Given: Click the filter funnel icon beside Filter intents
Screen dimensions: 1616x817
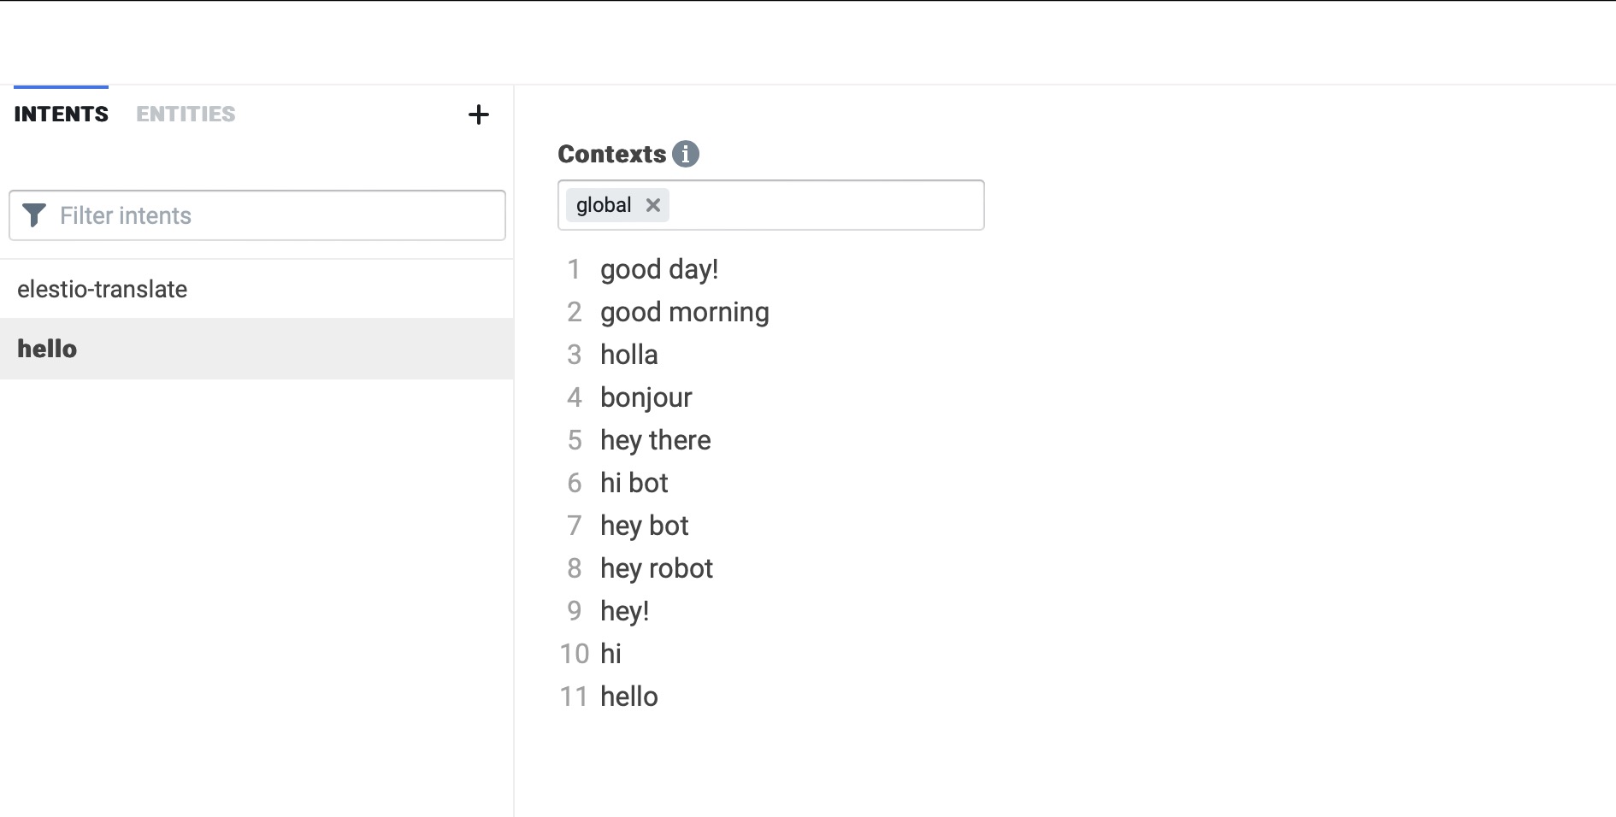Looking at the screenshot, I should pos(34,215).
